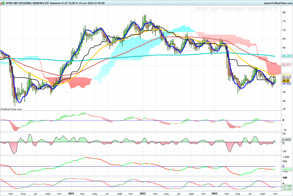Click the Semanal timeframe label
293x196 pixels.
click(55, 3)
